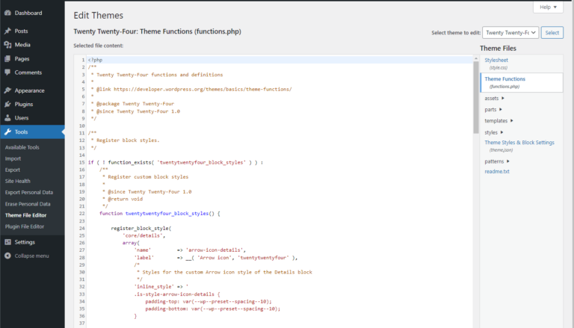Click the '@return void' comment line
The width and height of the screenshot is (574, 328).
(123, 199)
